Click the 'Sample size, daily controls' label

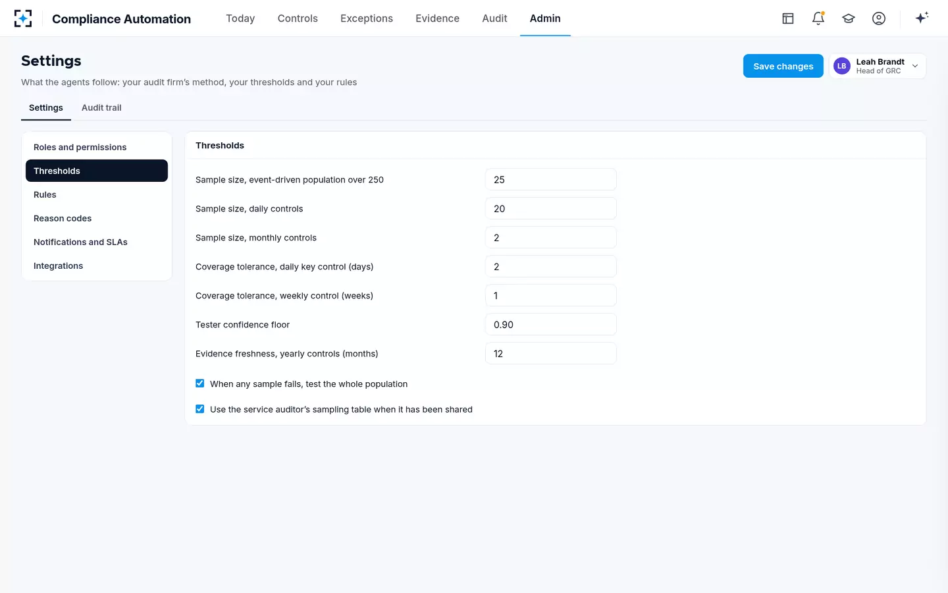[250, 209]
